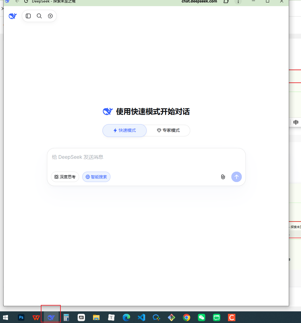This screenshot has height=323, width=301.
Task: Click the DeepSeek whale logo in header
Action: click(13, 16)
